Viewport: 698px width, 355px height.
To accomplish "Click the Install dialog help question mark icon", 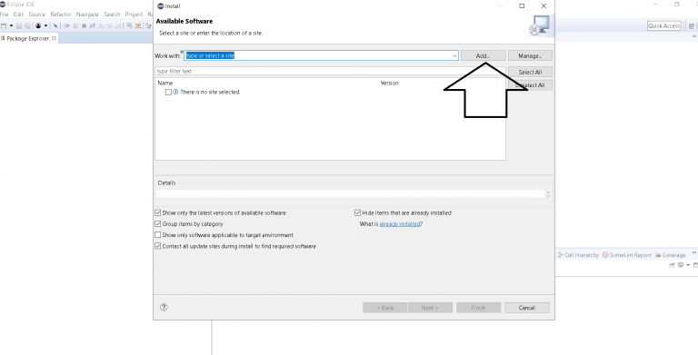I will pyautogui.click(x=164, y=307).
